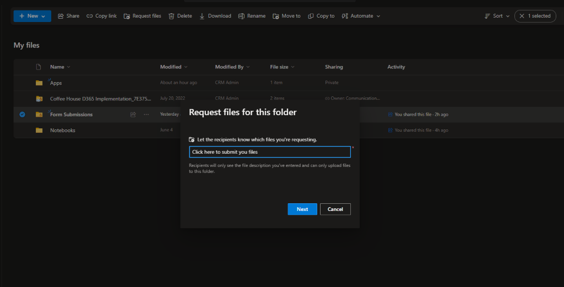Click Request files in command bar
This screenshot has width=564, height=287.
(x=142, y=16)
